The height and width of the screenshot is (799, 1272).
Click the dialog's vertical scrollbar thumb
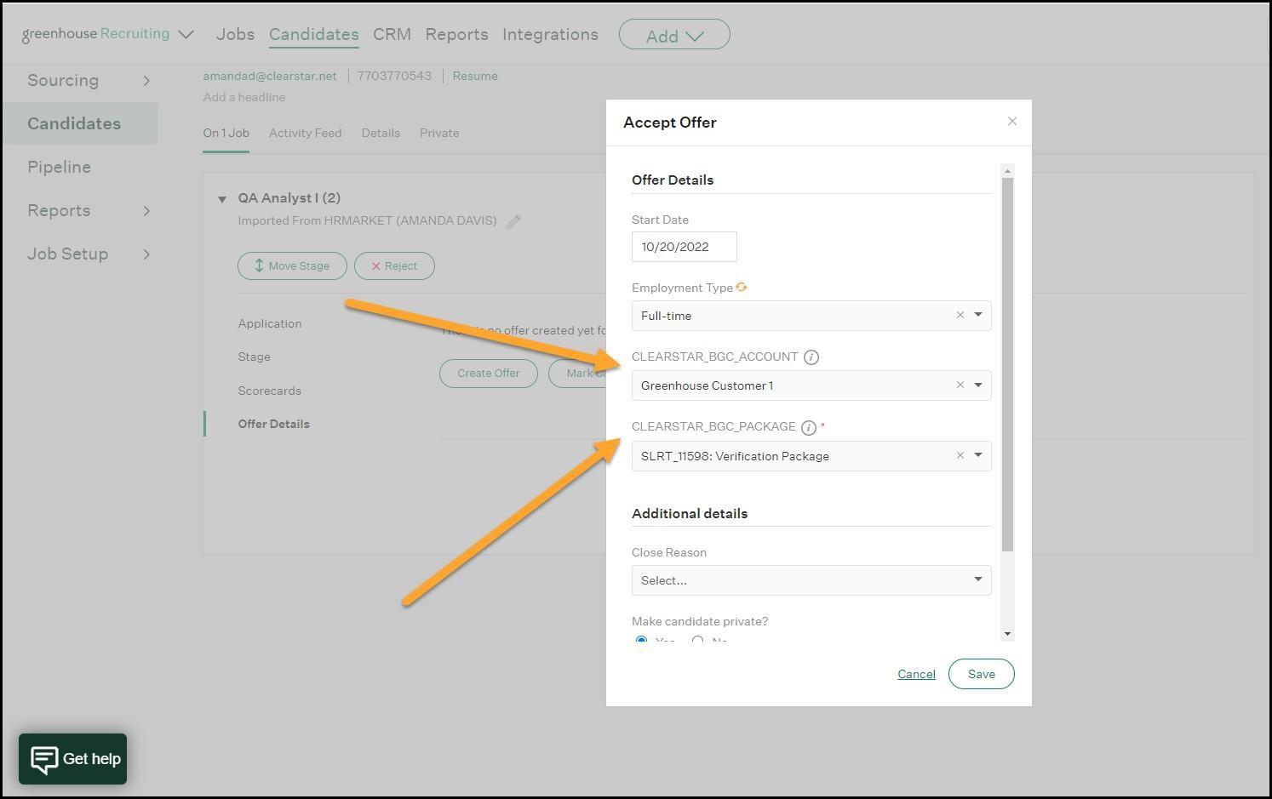[1007, 357]
